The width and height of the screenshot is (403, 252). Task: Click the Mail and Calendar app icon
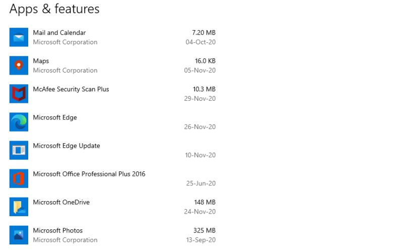tap(19, 37)
